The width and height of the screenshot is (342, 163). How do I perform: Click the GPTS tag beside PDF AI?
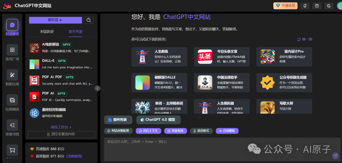61,93
